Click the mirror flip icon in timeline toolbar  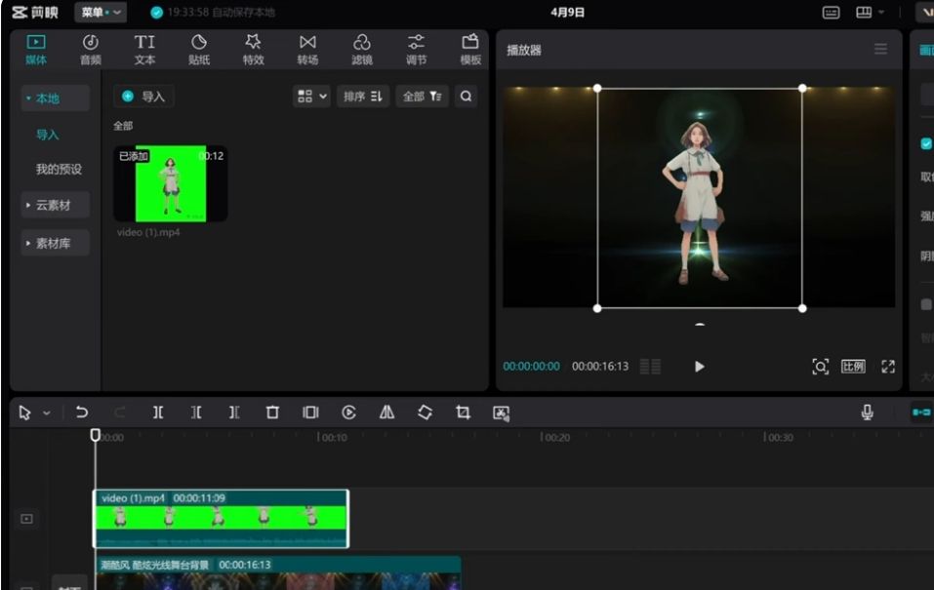[x=386, y=413]
